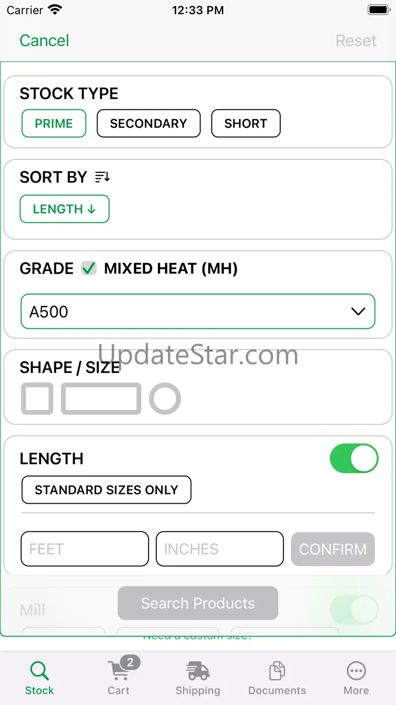Screen dimensions: 396x705
Task: Focus the Feet input field
Action: 85,549
